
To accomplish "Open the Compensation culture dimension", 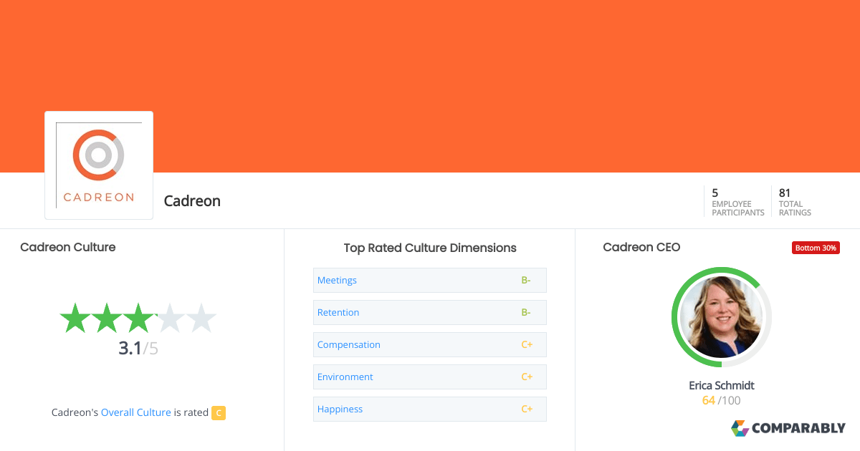I will (x=430, y=344).
